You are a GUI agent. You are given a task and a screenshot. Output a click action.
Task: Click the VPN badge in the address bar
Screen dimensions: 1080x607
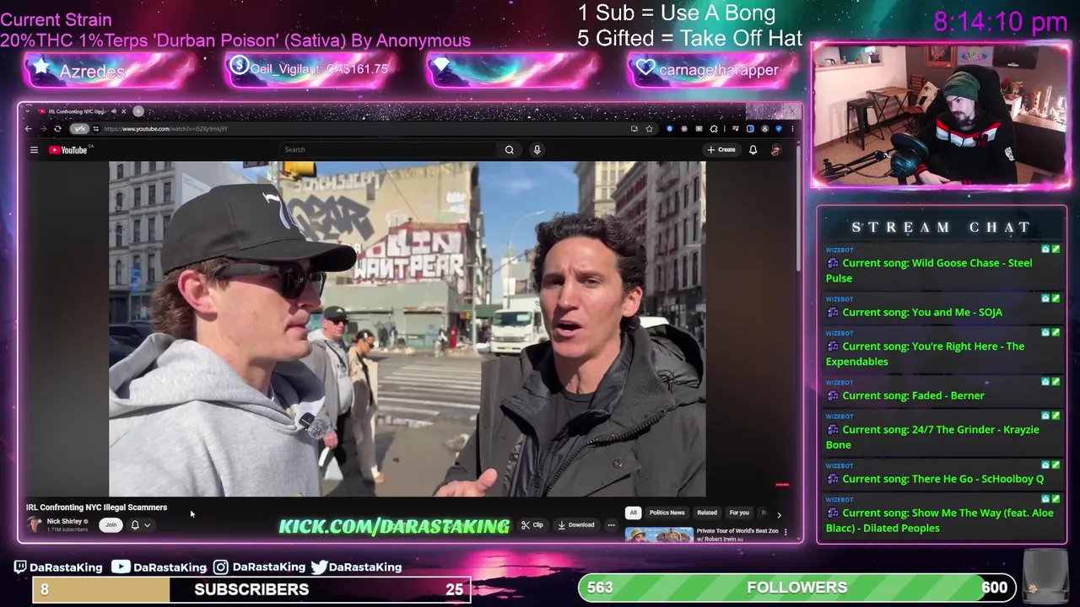point(79,129)
